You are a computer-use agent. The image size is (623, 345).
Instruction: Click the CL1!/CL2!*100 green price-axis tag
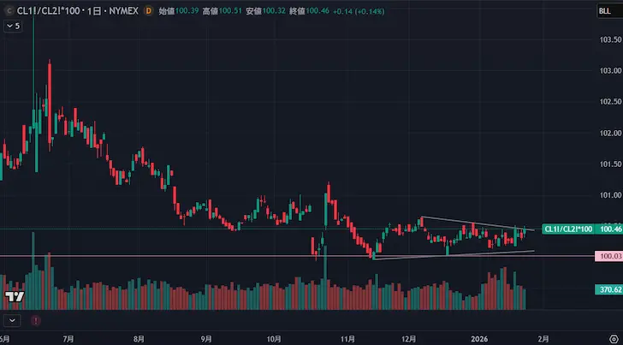568,229
